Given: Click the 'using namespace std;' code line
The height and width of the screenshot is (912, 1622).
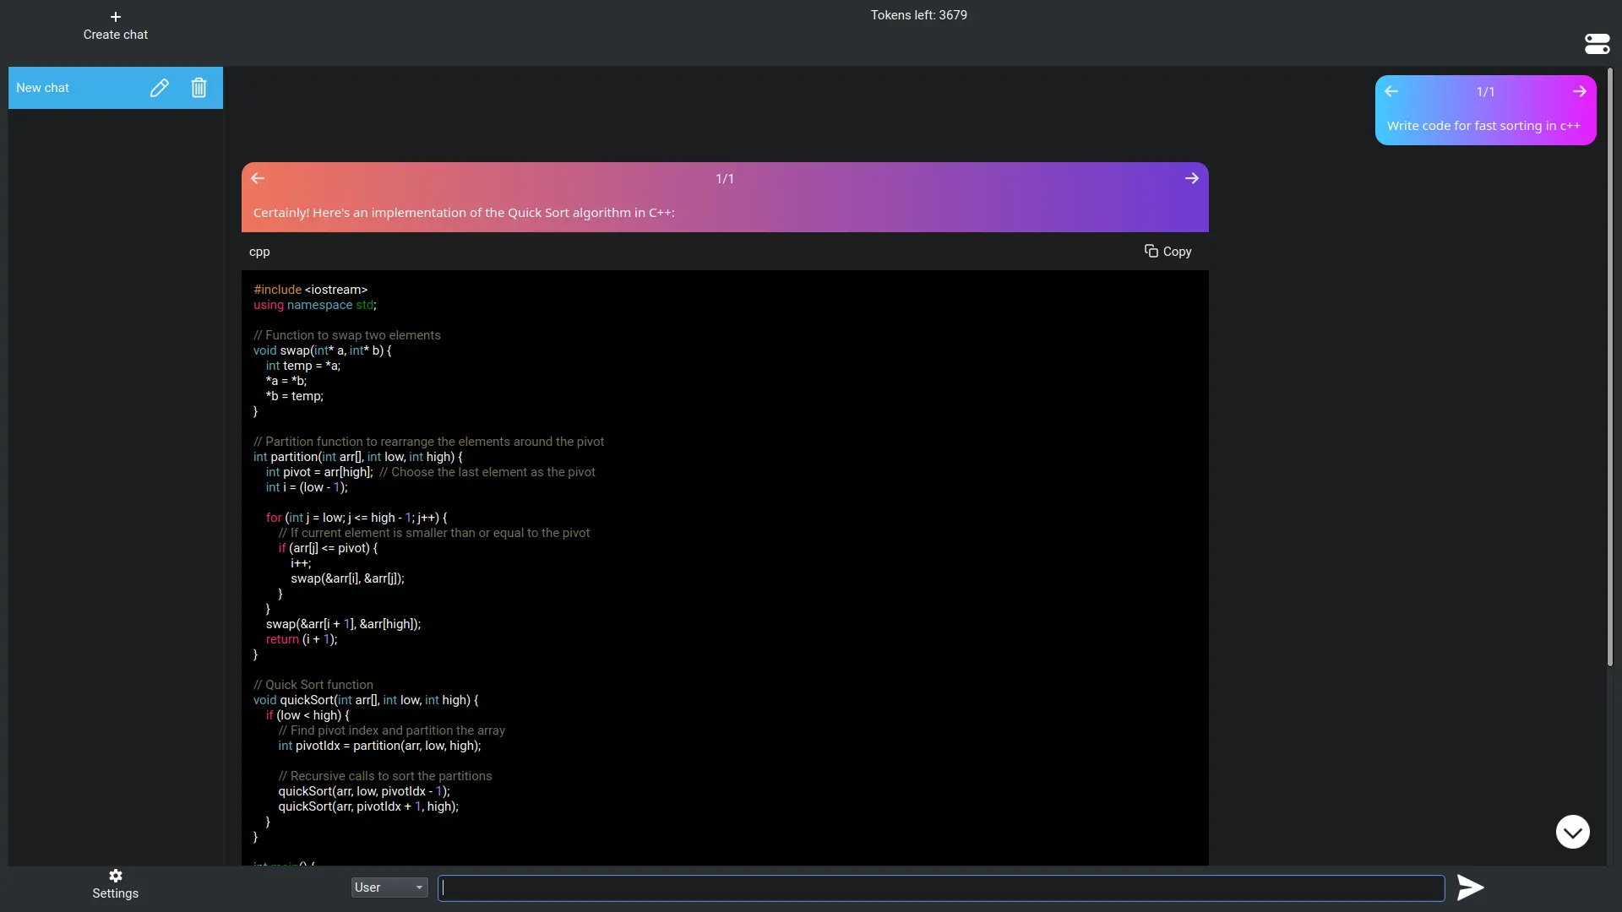Looking at the screenshot, I should [x=315, y=305].
